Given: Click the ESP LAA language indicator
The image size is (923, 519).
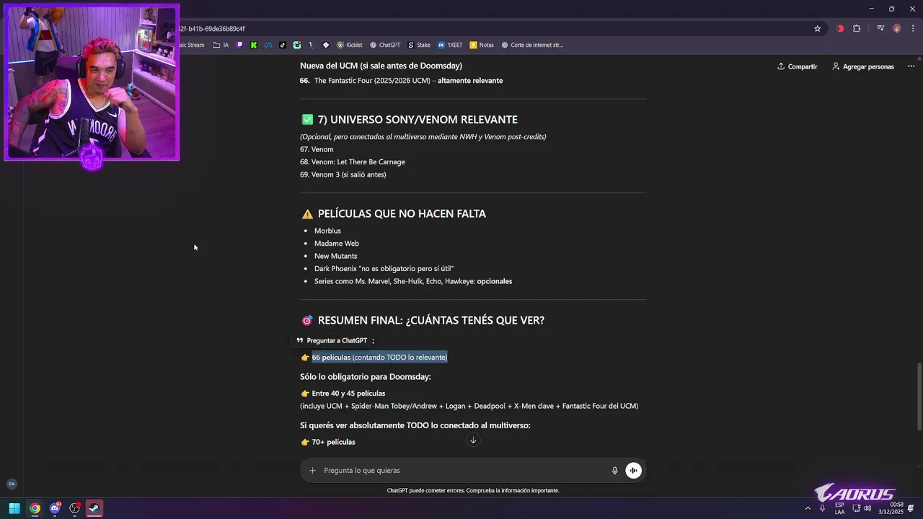Looking at the screenshot, I should coord(840,509).
